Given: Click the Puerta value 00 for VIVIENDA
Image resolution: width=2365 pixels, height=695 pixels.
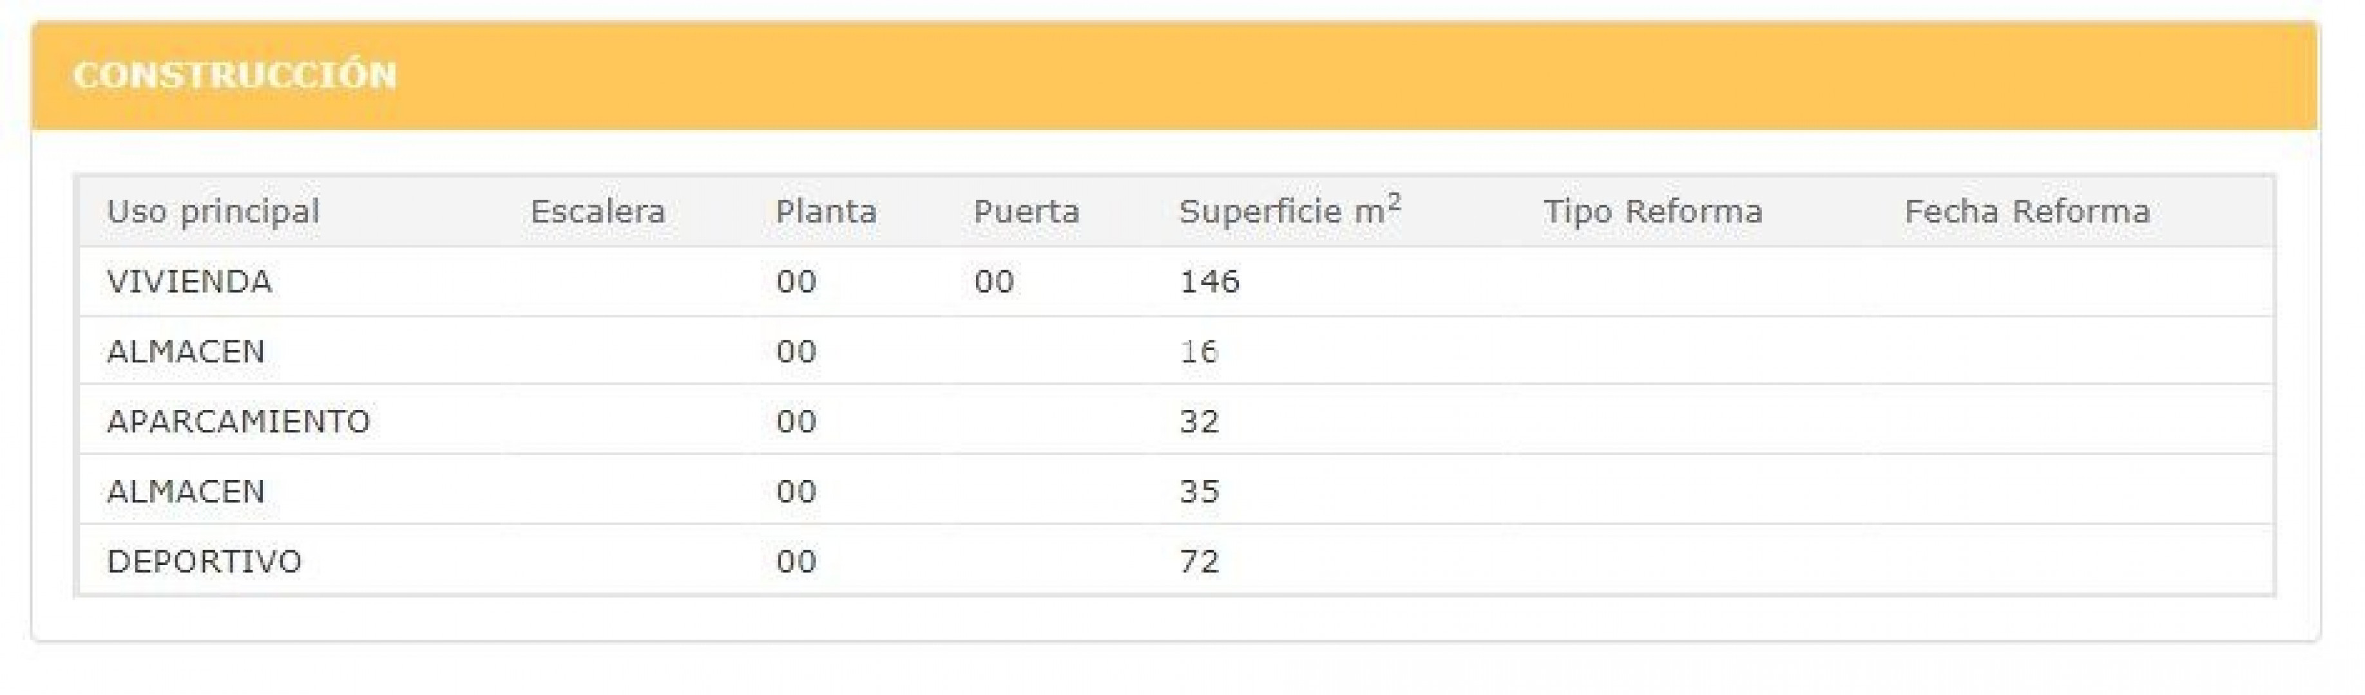Looking at the screenshot, I should coord(994,281).
